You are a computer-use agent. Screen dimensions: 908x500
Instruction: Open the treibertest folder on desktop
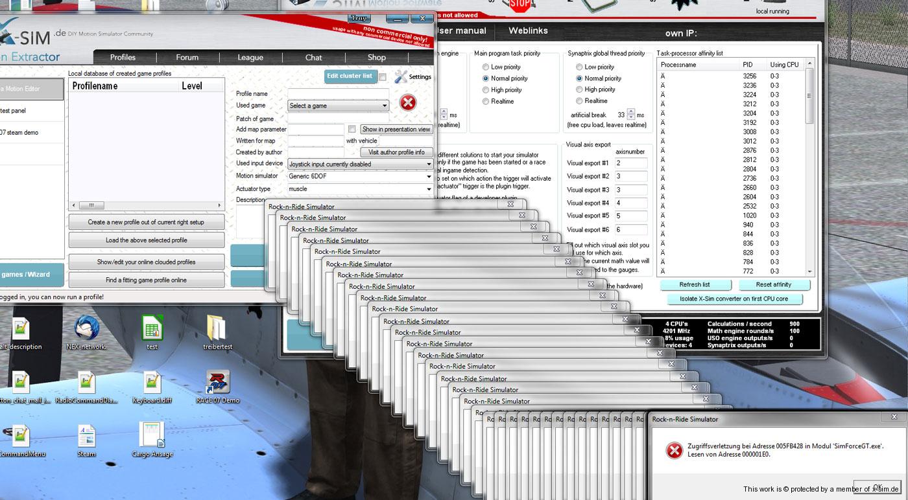tap(215, 328)
